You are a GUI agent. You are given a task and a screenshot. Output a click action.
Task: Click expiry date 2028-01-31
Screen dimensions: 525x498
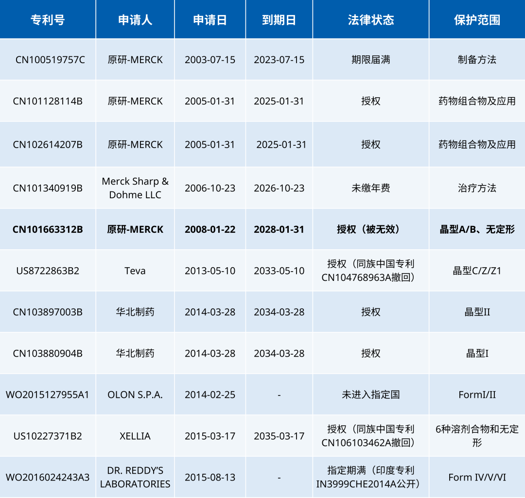[x=279, y=230]
